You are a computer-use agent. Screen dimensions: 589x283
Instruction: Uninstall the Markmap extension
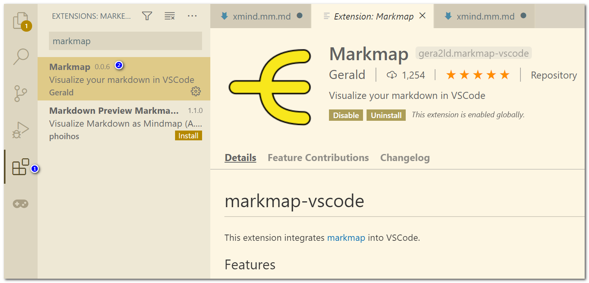(386, 115)
